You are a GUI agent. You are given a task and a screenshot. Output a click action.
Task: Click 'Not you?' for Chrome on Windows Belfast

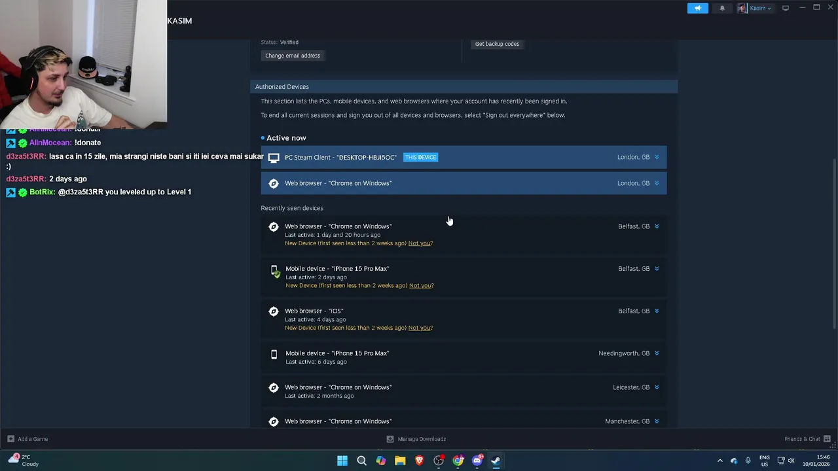[420, 243]
